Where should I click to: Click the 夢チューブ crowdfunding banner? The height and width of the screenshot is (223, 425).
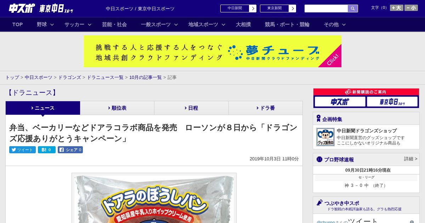[212, 51]
